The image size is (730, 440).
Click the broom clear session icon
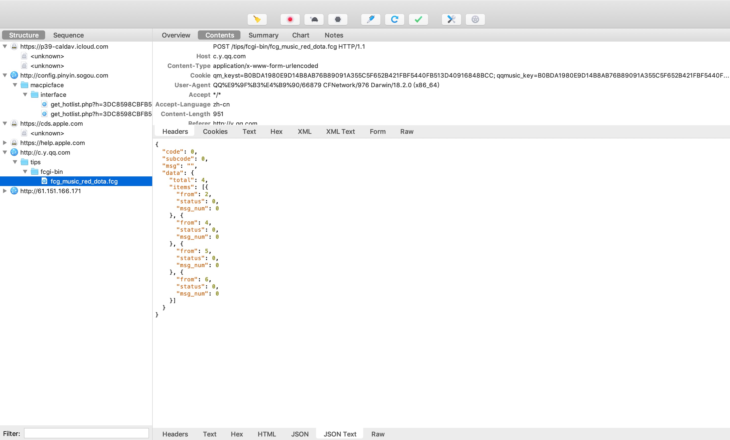tap(257, 20)
